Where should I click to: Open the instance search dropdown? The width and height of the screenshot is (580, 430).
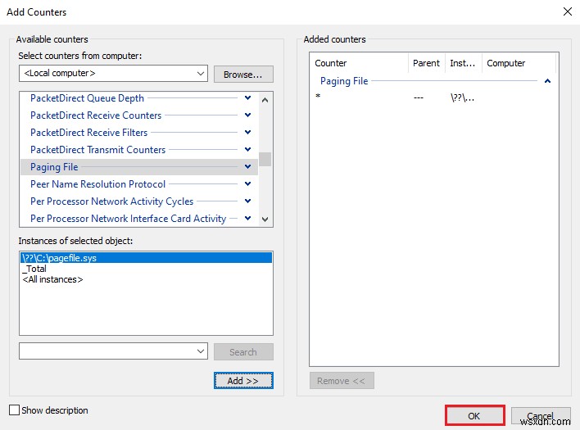point(201,351)
